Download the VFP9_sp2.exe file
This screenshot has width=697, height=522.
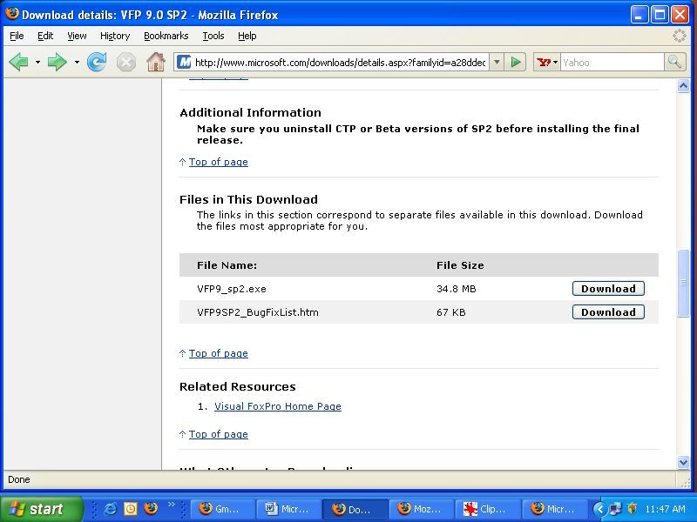(x=608, y=289)
